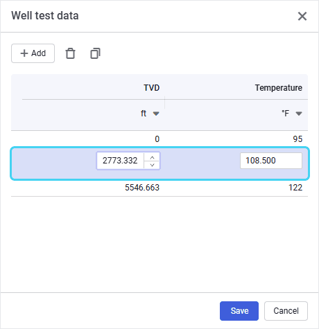Click the Temperature column header
This screenshot has width=319, height=329.
[279, 88]
